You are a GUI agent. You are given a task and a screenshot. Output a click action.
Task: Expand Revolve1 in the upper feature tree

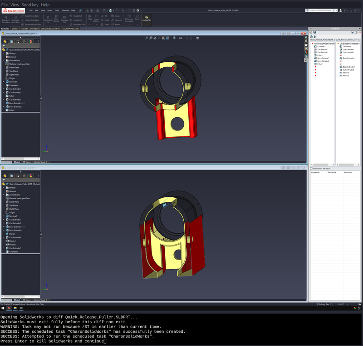(3, 82)
